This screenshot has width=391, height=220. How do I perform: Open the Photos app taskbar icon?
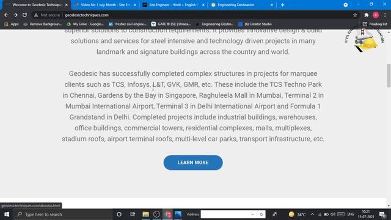(178, 215)
